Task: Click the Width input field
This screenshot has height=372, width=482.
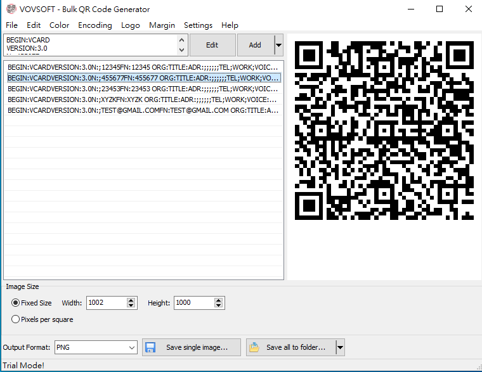Action: click(x=105, y=303)
